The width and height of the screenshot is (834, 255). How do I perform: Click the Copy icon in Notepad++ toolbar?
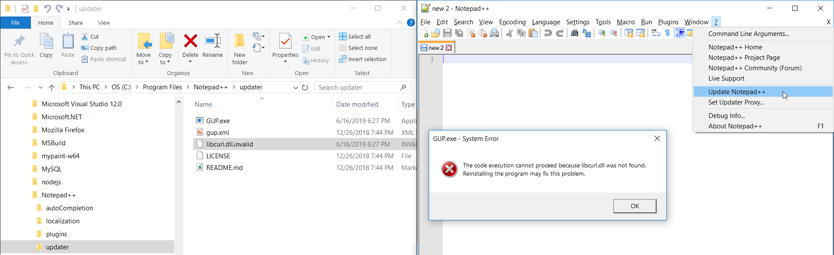coord(521,33)
